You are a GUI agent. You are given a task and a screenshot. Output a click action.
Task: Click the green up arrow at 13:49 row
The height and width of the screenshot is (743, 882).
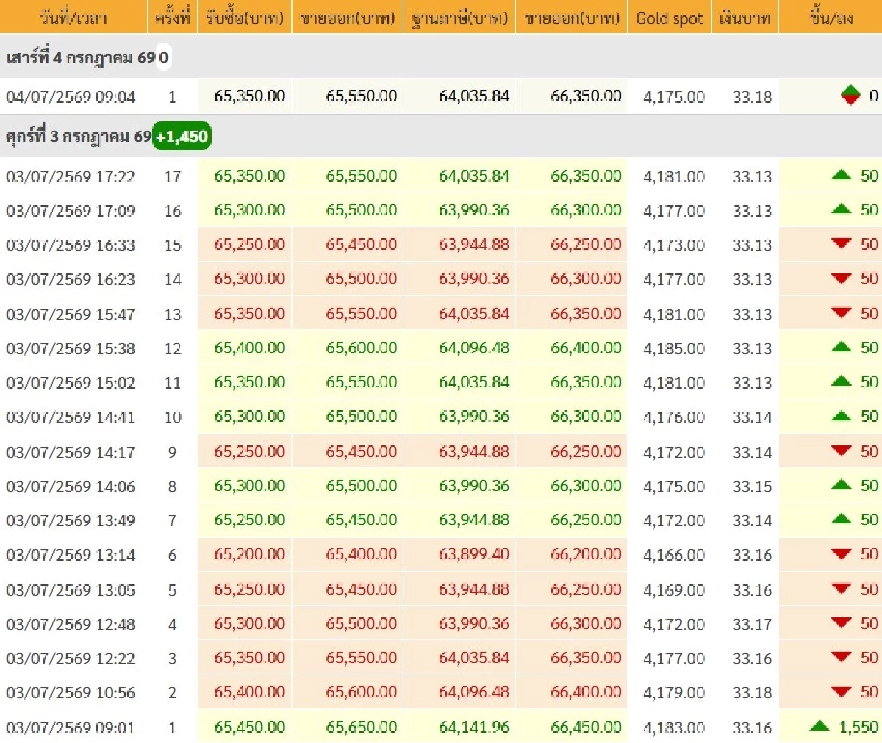[841, 519]
